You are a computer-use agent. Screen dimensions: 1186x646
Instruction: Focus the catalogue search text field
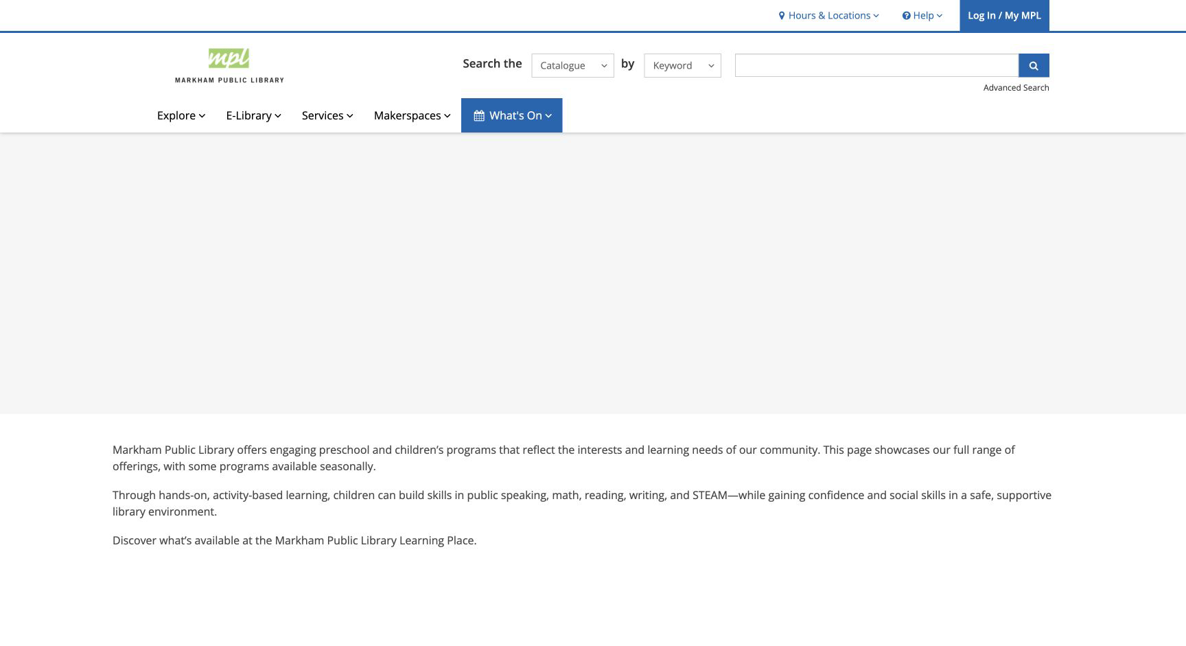(x=876, y=66)
